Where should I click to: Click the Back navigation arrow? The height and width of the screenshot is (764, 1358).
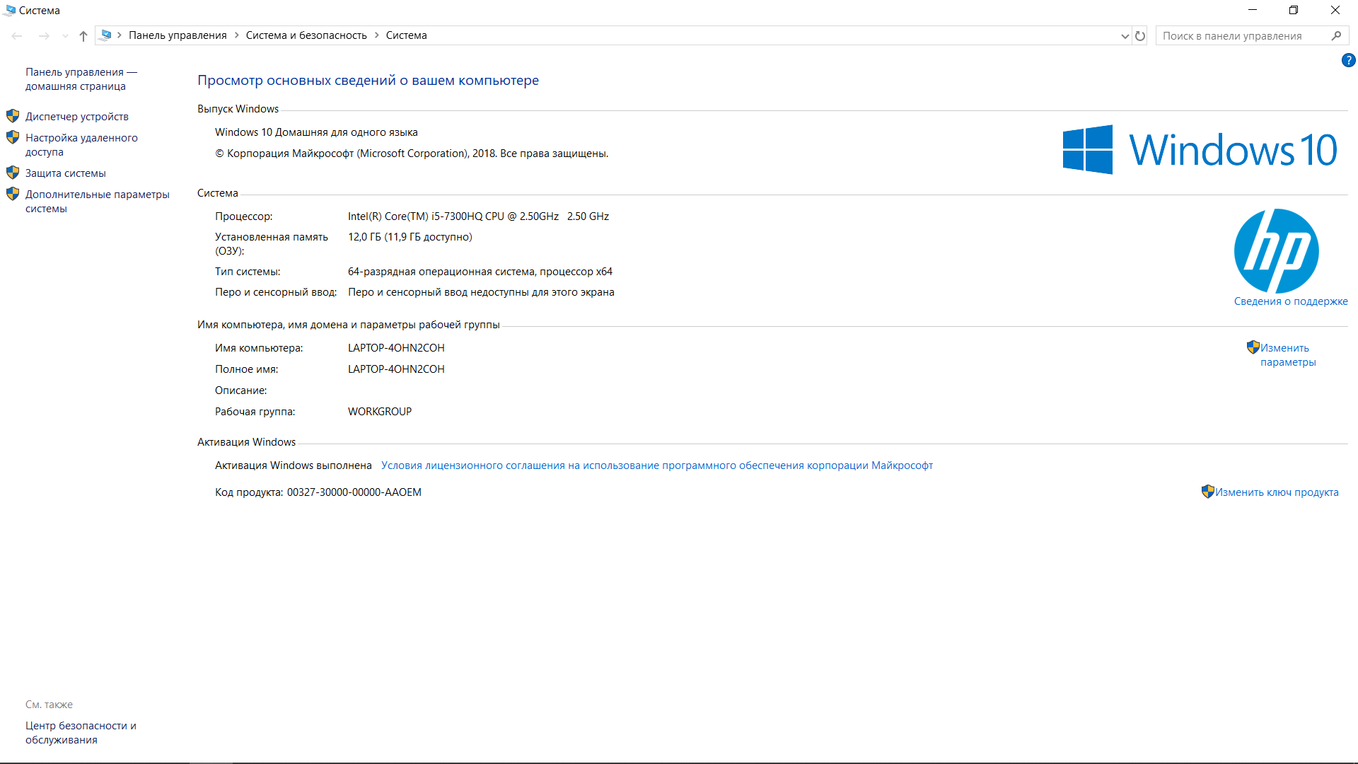(x=17, y=35)
